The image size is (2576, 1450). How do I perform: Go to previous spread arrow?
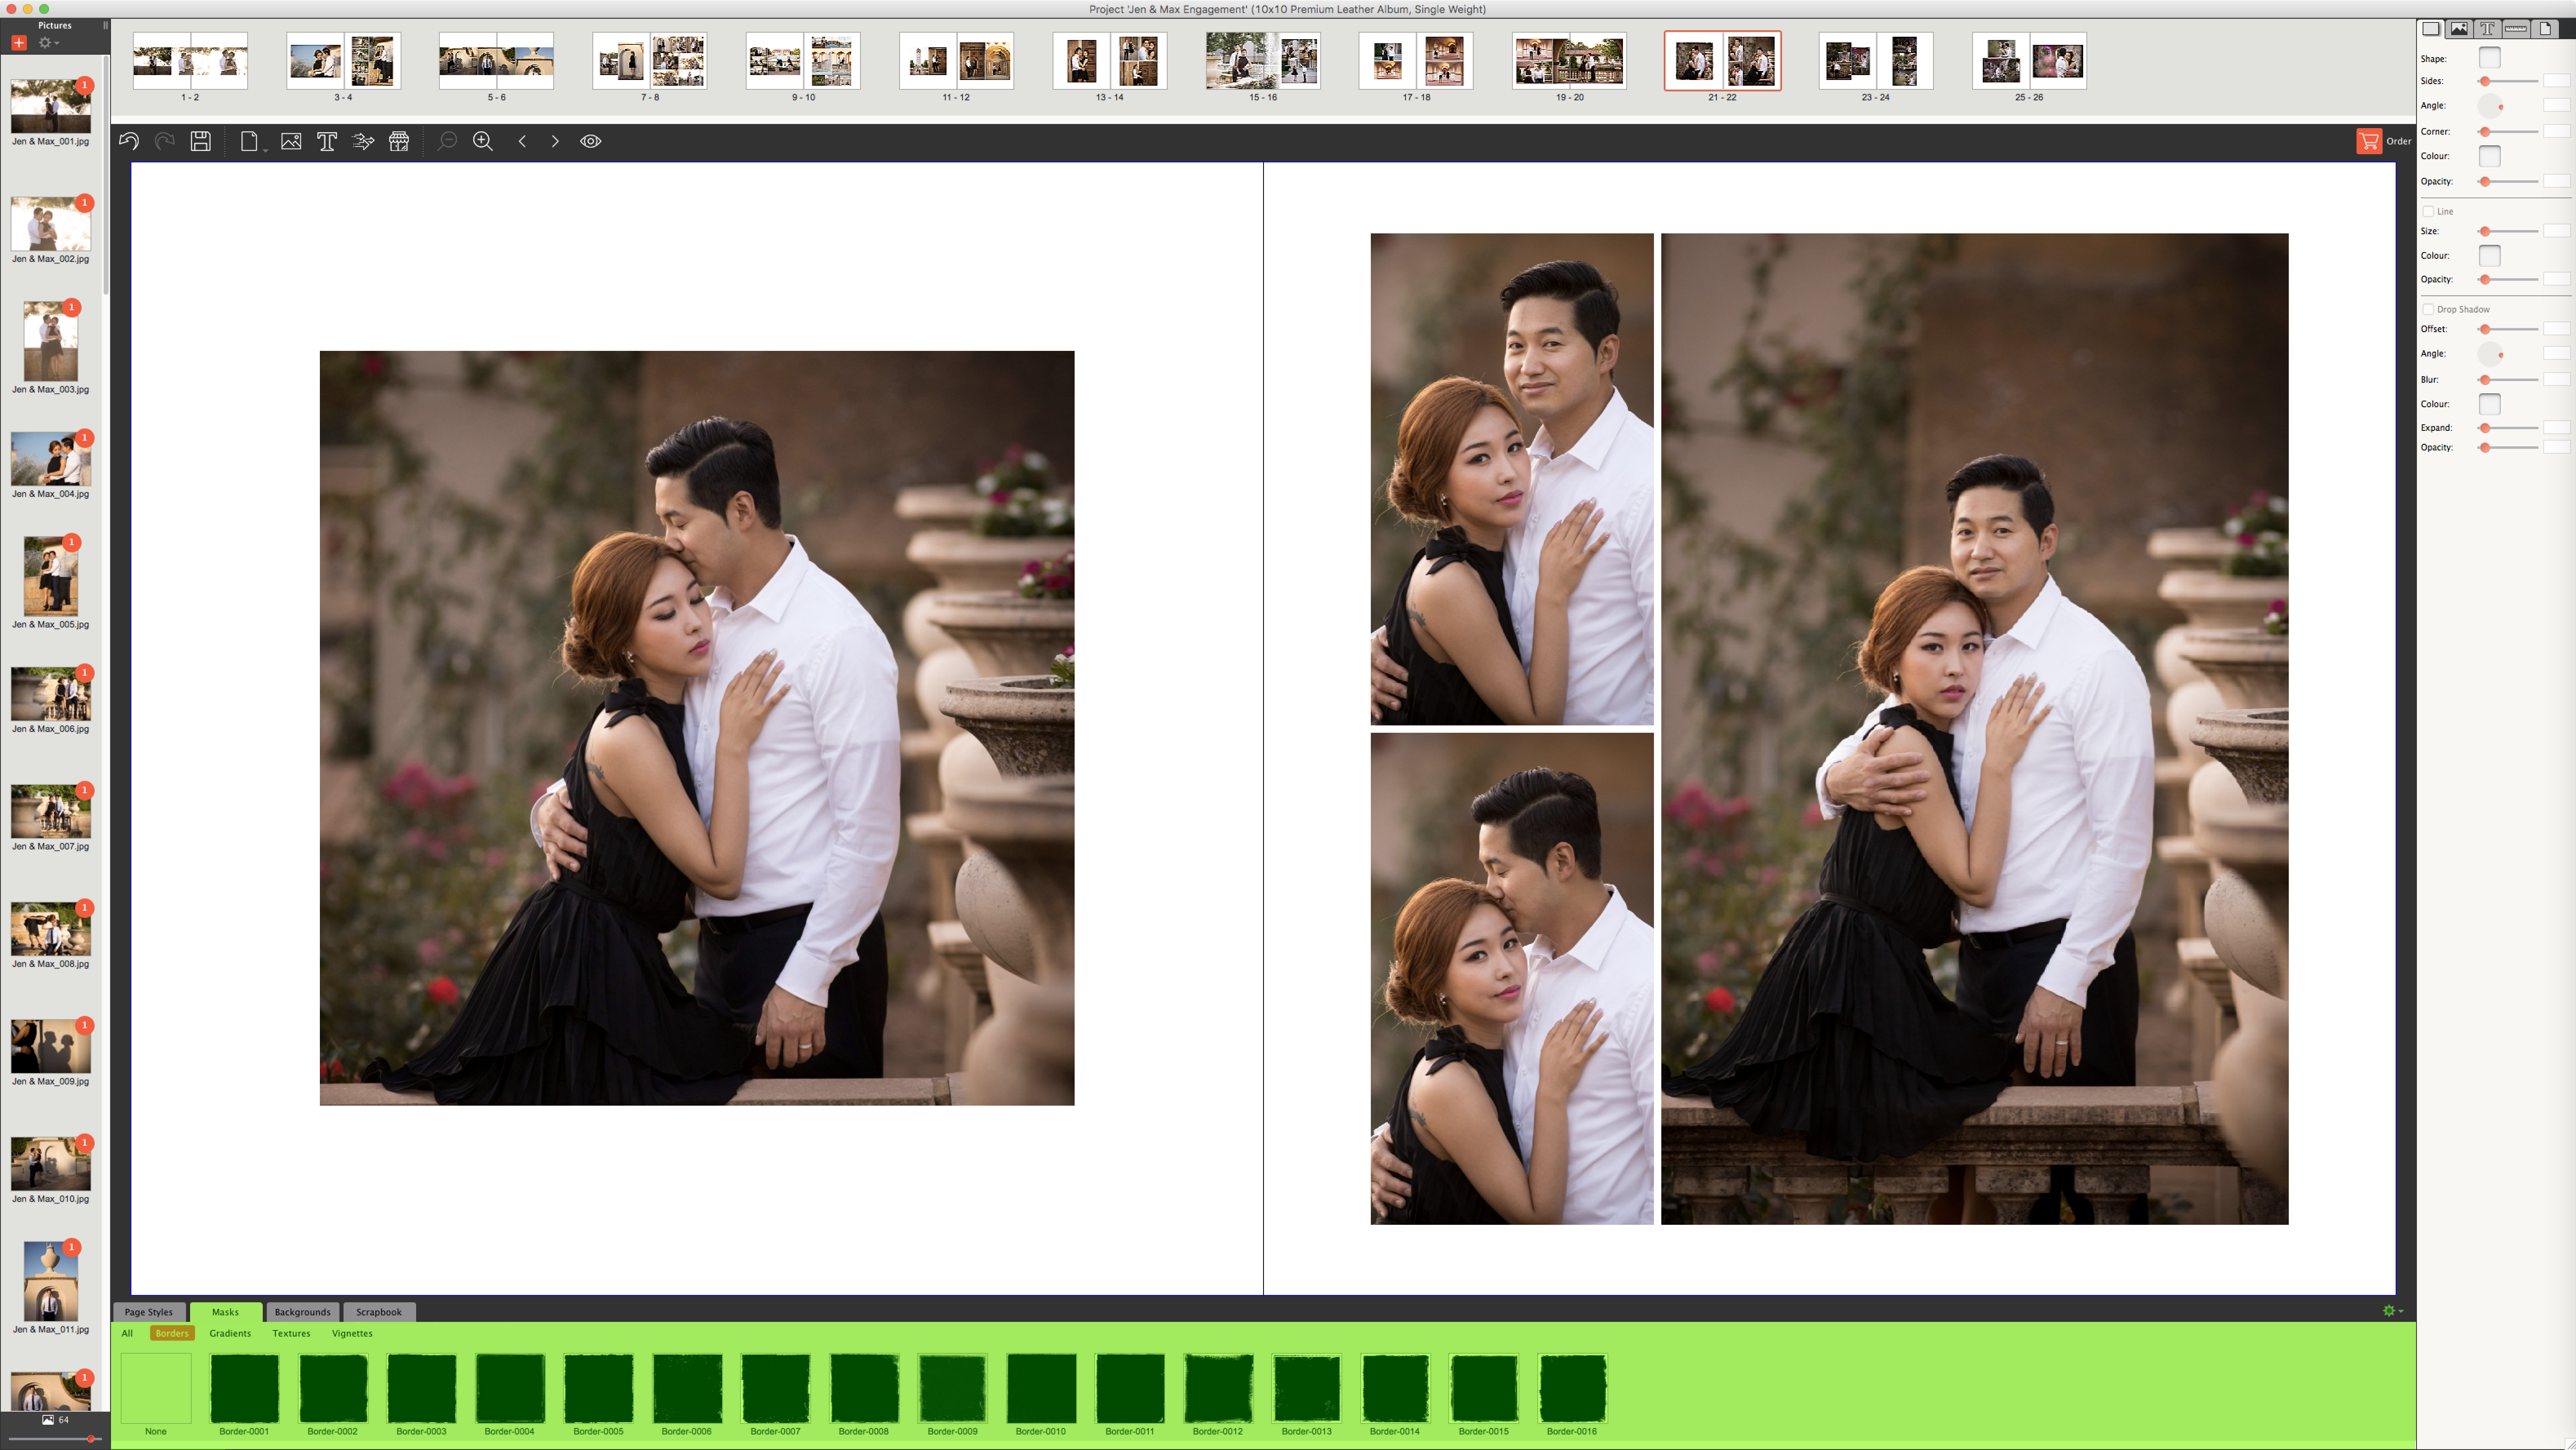coord(522,141)
